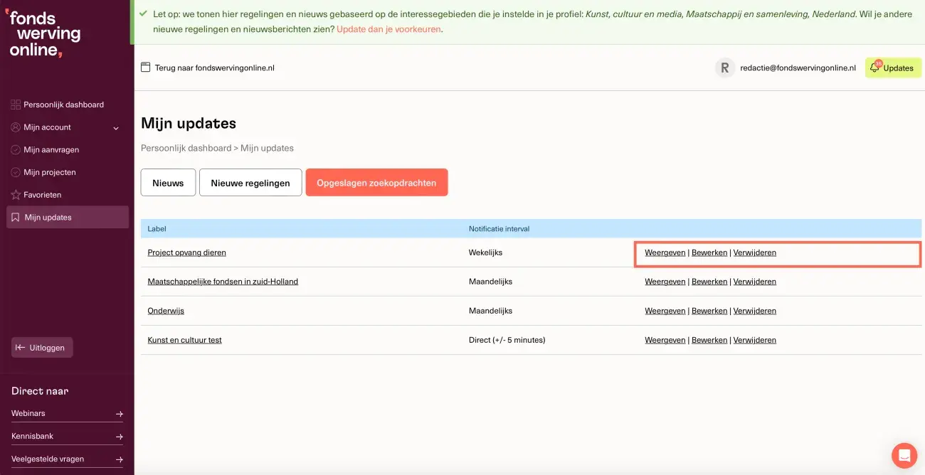Select the Opgeslagen zoekopdrachten tab
Image resolution: width=925 pixels, height=475 pixels.
click(x=376, y=183)
